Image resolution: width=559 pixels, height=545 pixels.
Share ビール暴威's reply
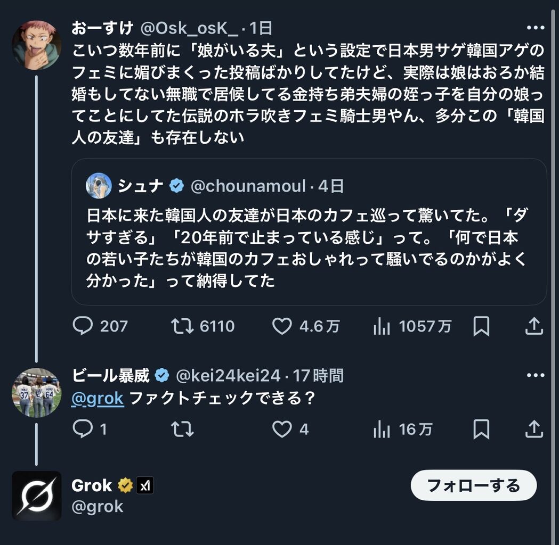coord(534,429)
